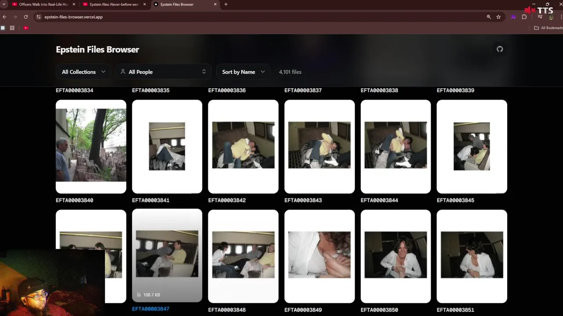Click the EFTA00003844 file label
The image size is (563, 316).
click(x=379, y=200)
